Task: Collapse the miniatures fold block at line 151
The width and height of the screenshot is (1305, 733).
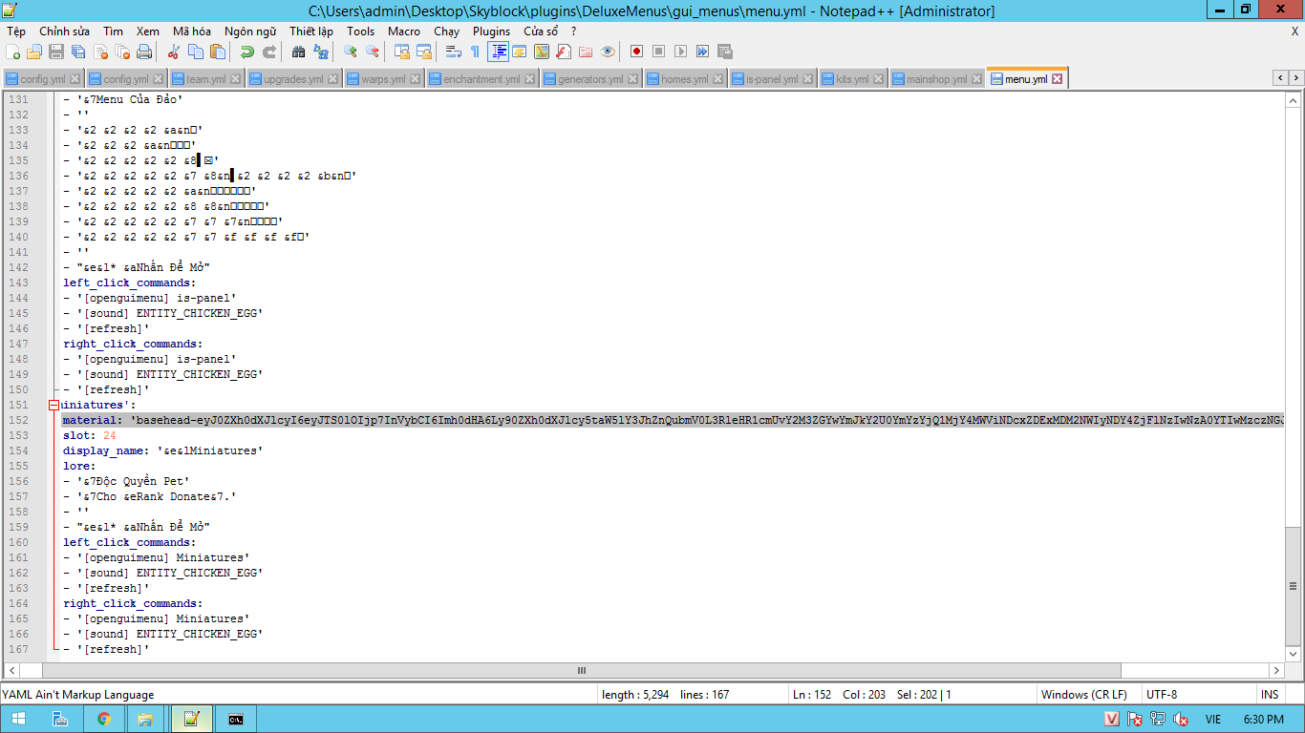Action: tap(54, 405)
